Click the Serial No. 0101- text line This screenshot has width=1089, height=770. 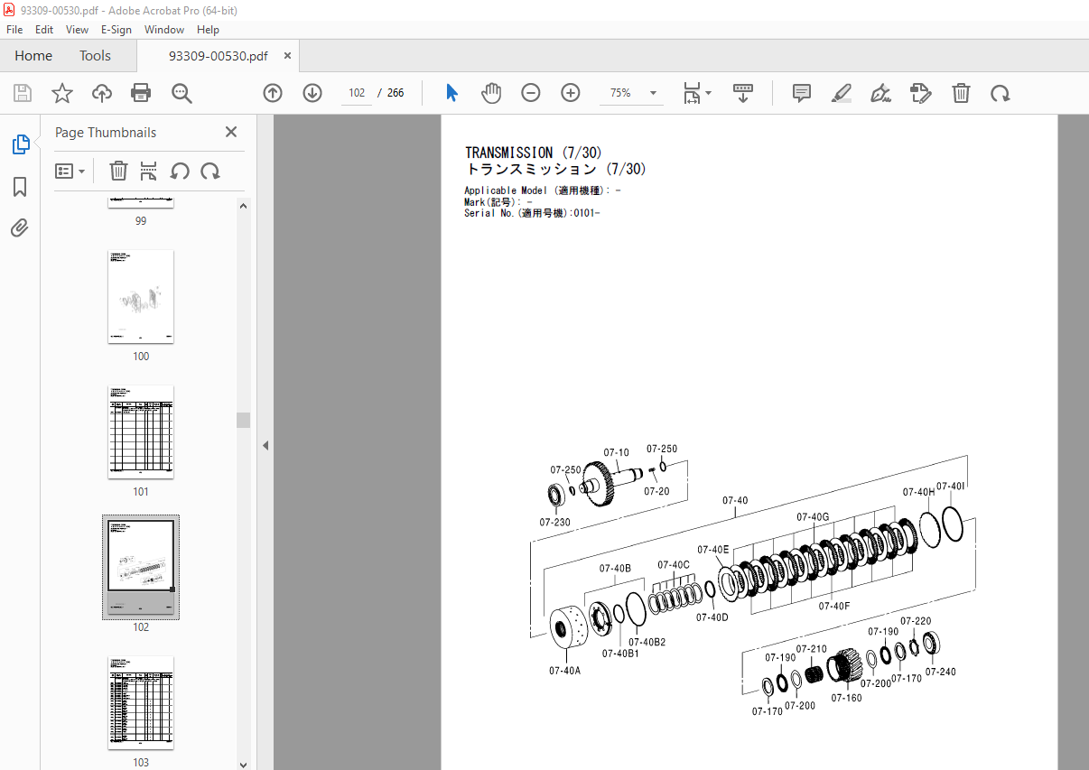tap(532, 213)
